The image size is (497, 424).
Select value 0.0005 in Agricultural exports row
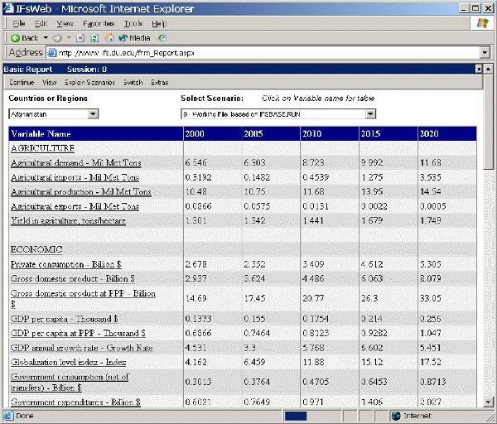click(433, 206)
